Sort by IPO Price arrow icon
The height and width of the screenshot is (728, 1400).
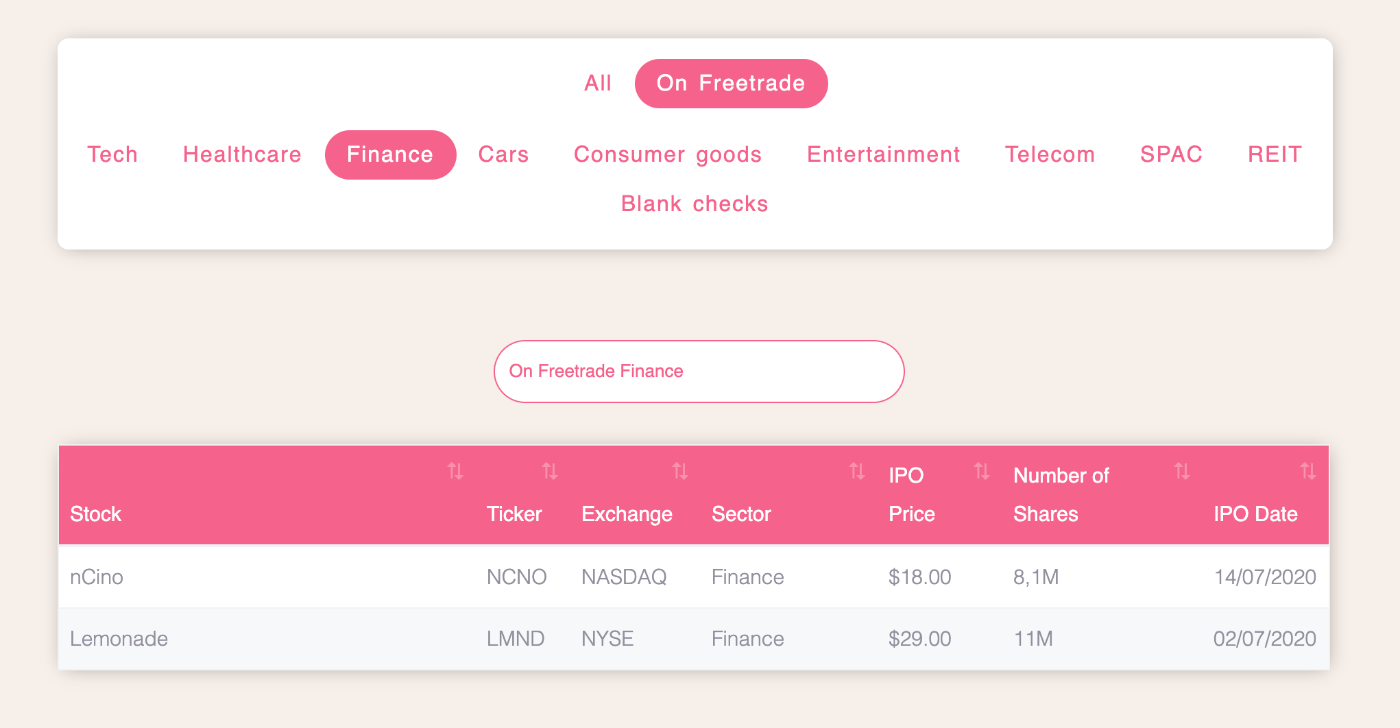tap(982, 471)
